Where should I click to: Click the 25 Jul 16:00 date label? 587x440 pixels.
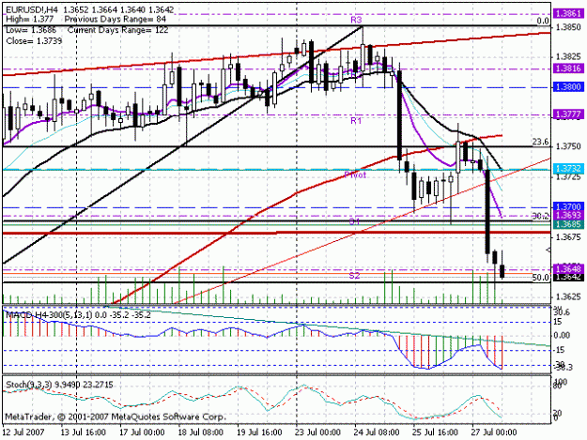click(435, 432)
